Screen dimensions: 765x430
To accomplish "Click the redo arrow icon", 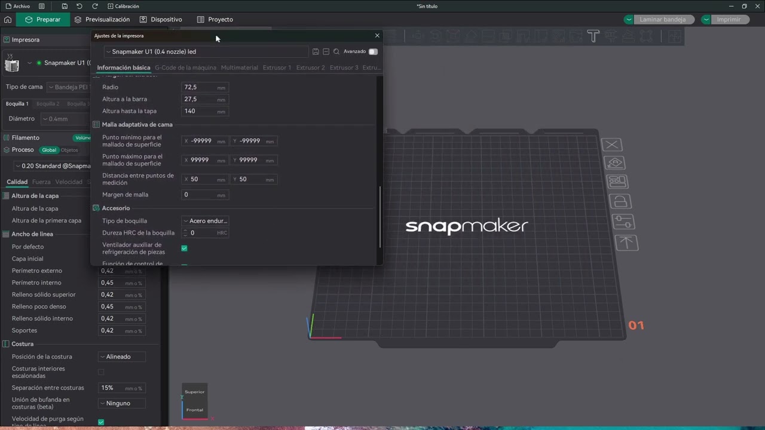I will pyautogui.click(x=95, y=6).
